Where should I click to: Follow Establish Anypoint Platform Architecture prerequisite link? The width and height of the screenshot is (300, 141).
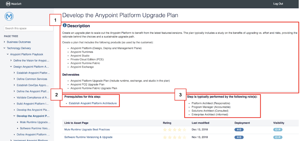tap(93, 103)
